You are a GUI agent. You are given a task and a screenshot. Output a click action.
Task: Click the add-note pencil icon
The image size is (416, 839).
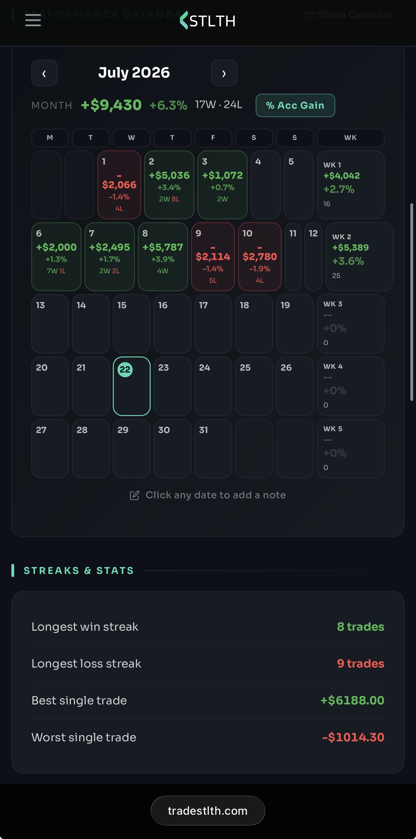pyautogui.click(x=135, y=495)
